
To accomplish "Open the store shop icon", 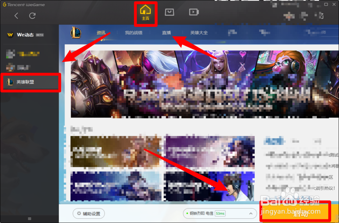I will (x=169, y=12).
